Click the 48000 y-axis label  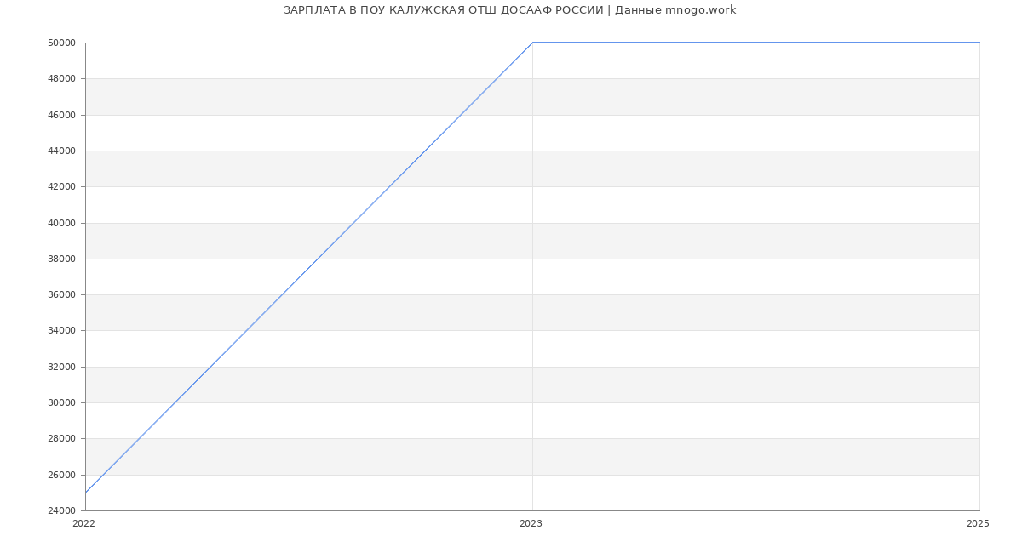coord(61,79)
